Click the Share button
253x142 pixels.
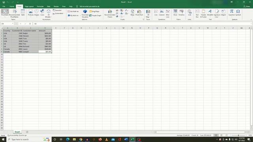tap(247, 6)
